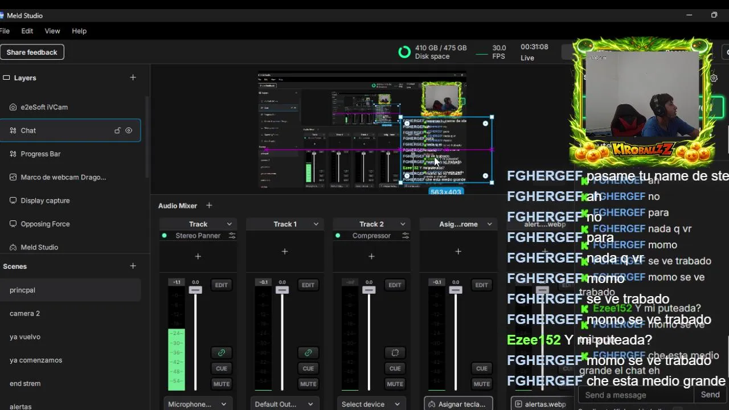This screenshot has height=410, width=729.
Task: Expand the Track 1 header dropdown
Action: [316, 224]
